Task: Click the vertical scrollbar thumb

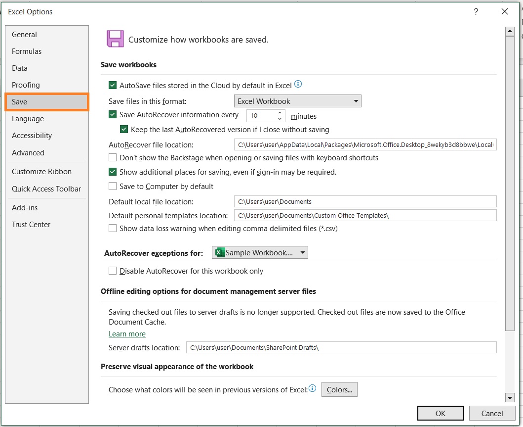Action: (x=510, y=184)
